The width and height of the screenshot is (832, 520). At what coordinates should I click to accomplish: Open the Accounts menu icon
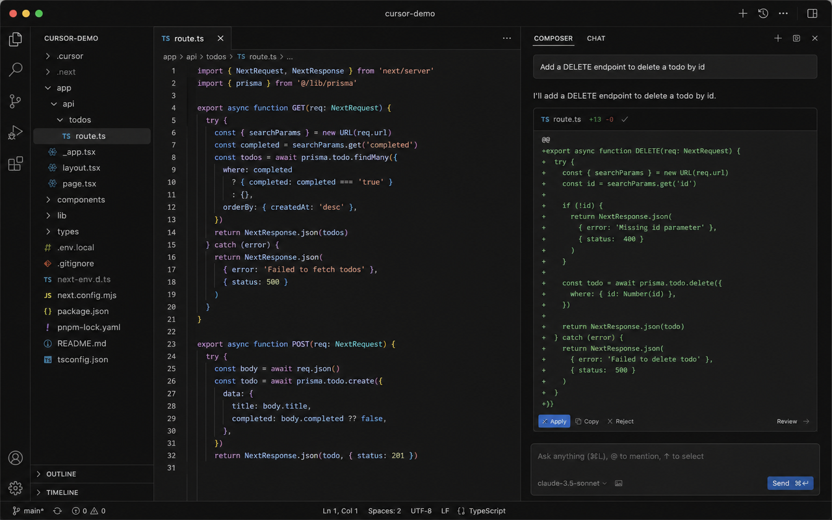[x=16, y=458]
